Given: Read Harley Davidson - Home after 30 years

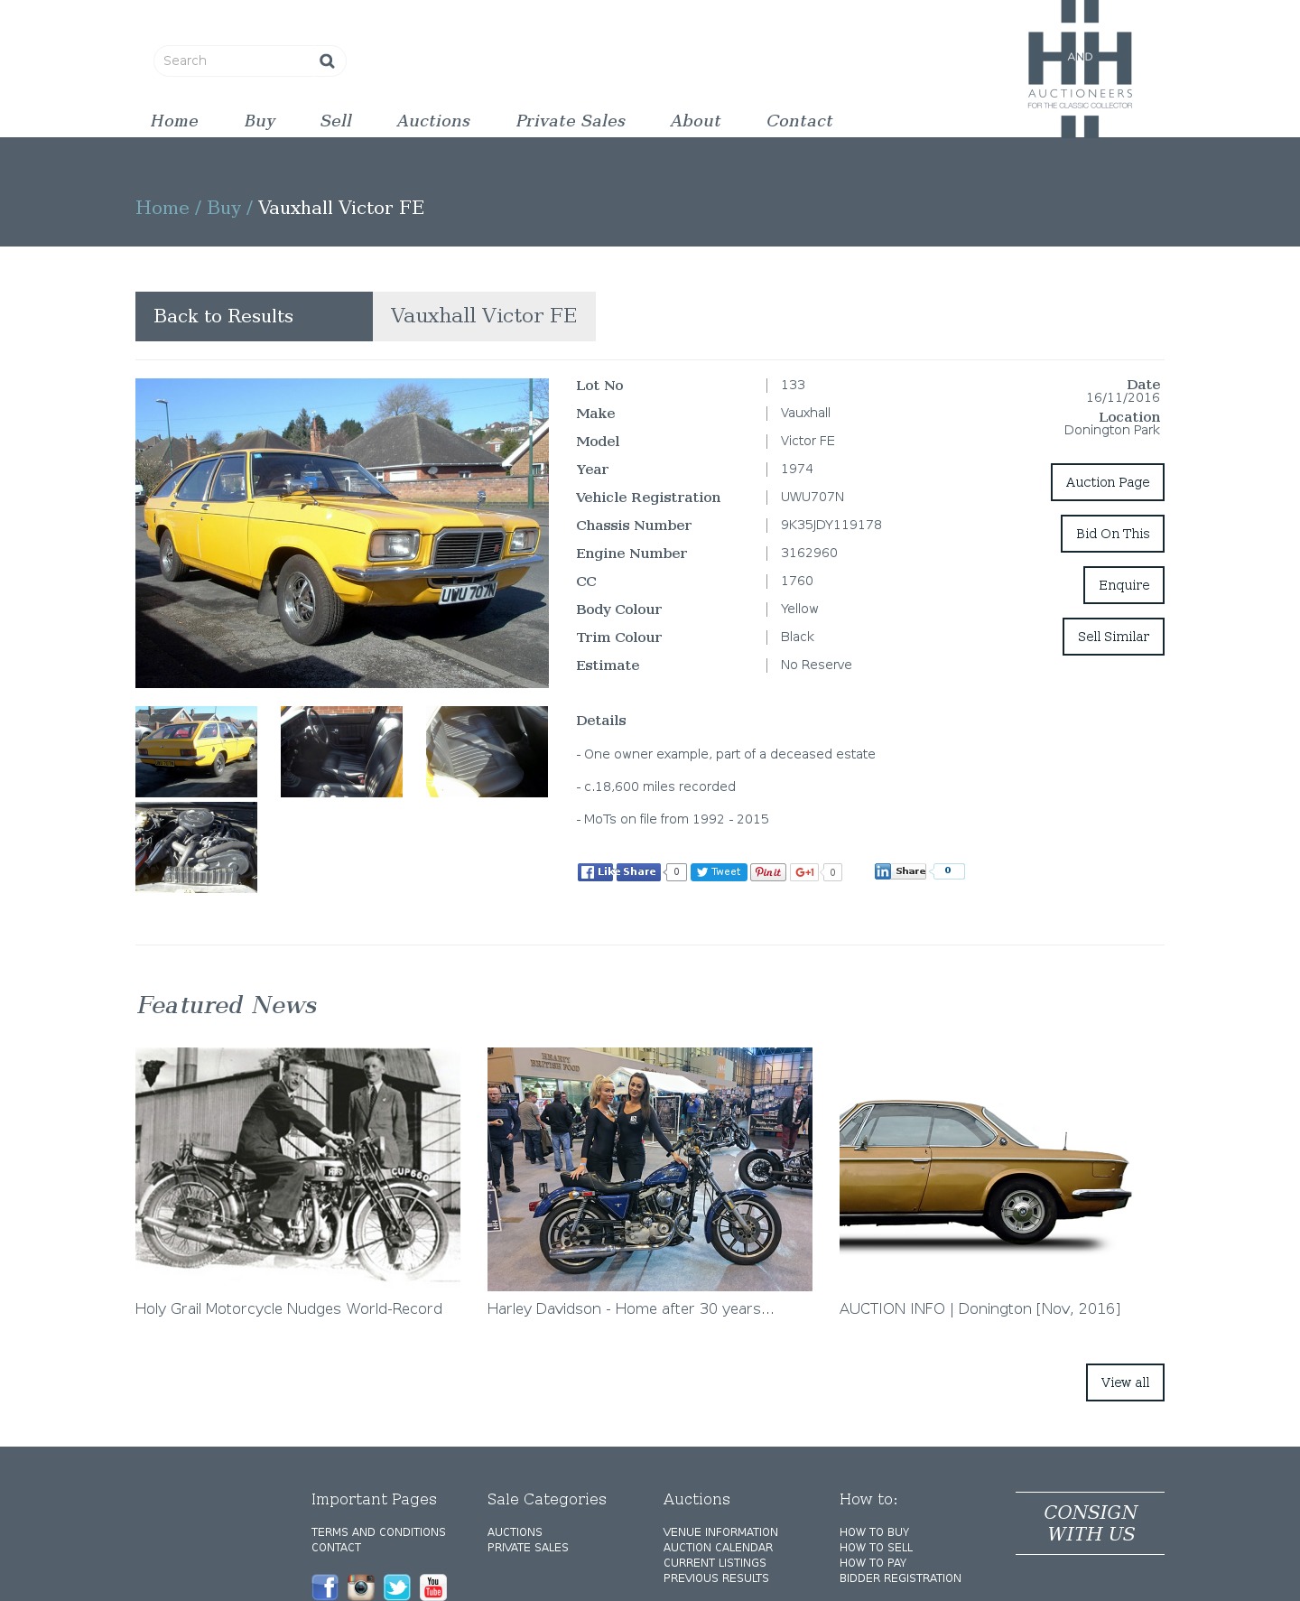Looking at the screenshot, I should pyautogui.click(x=631, y=1309).
